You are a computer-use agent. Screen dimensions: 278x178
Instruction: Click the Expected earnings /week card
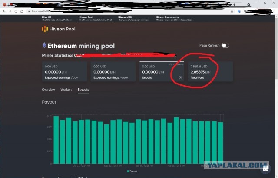[x=113, y=71]
